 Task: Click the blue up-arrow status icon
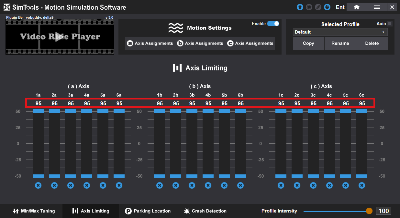click(x=300, y=7)
